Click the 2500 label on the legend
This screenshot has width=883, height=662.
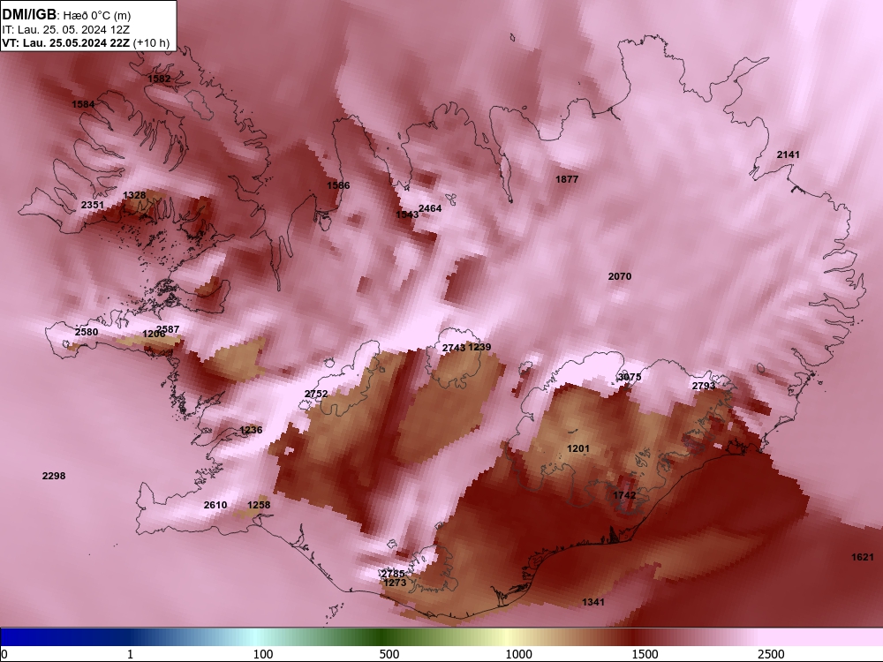coord(771,654)
